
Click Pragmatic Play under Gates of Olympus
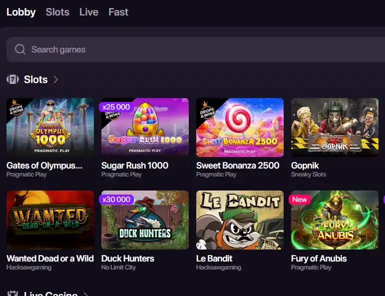click(26, 174)
